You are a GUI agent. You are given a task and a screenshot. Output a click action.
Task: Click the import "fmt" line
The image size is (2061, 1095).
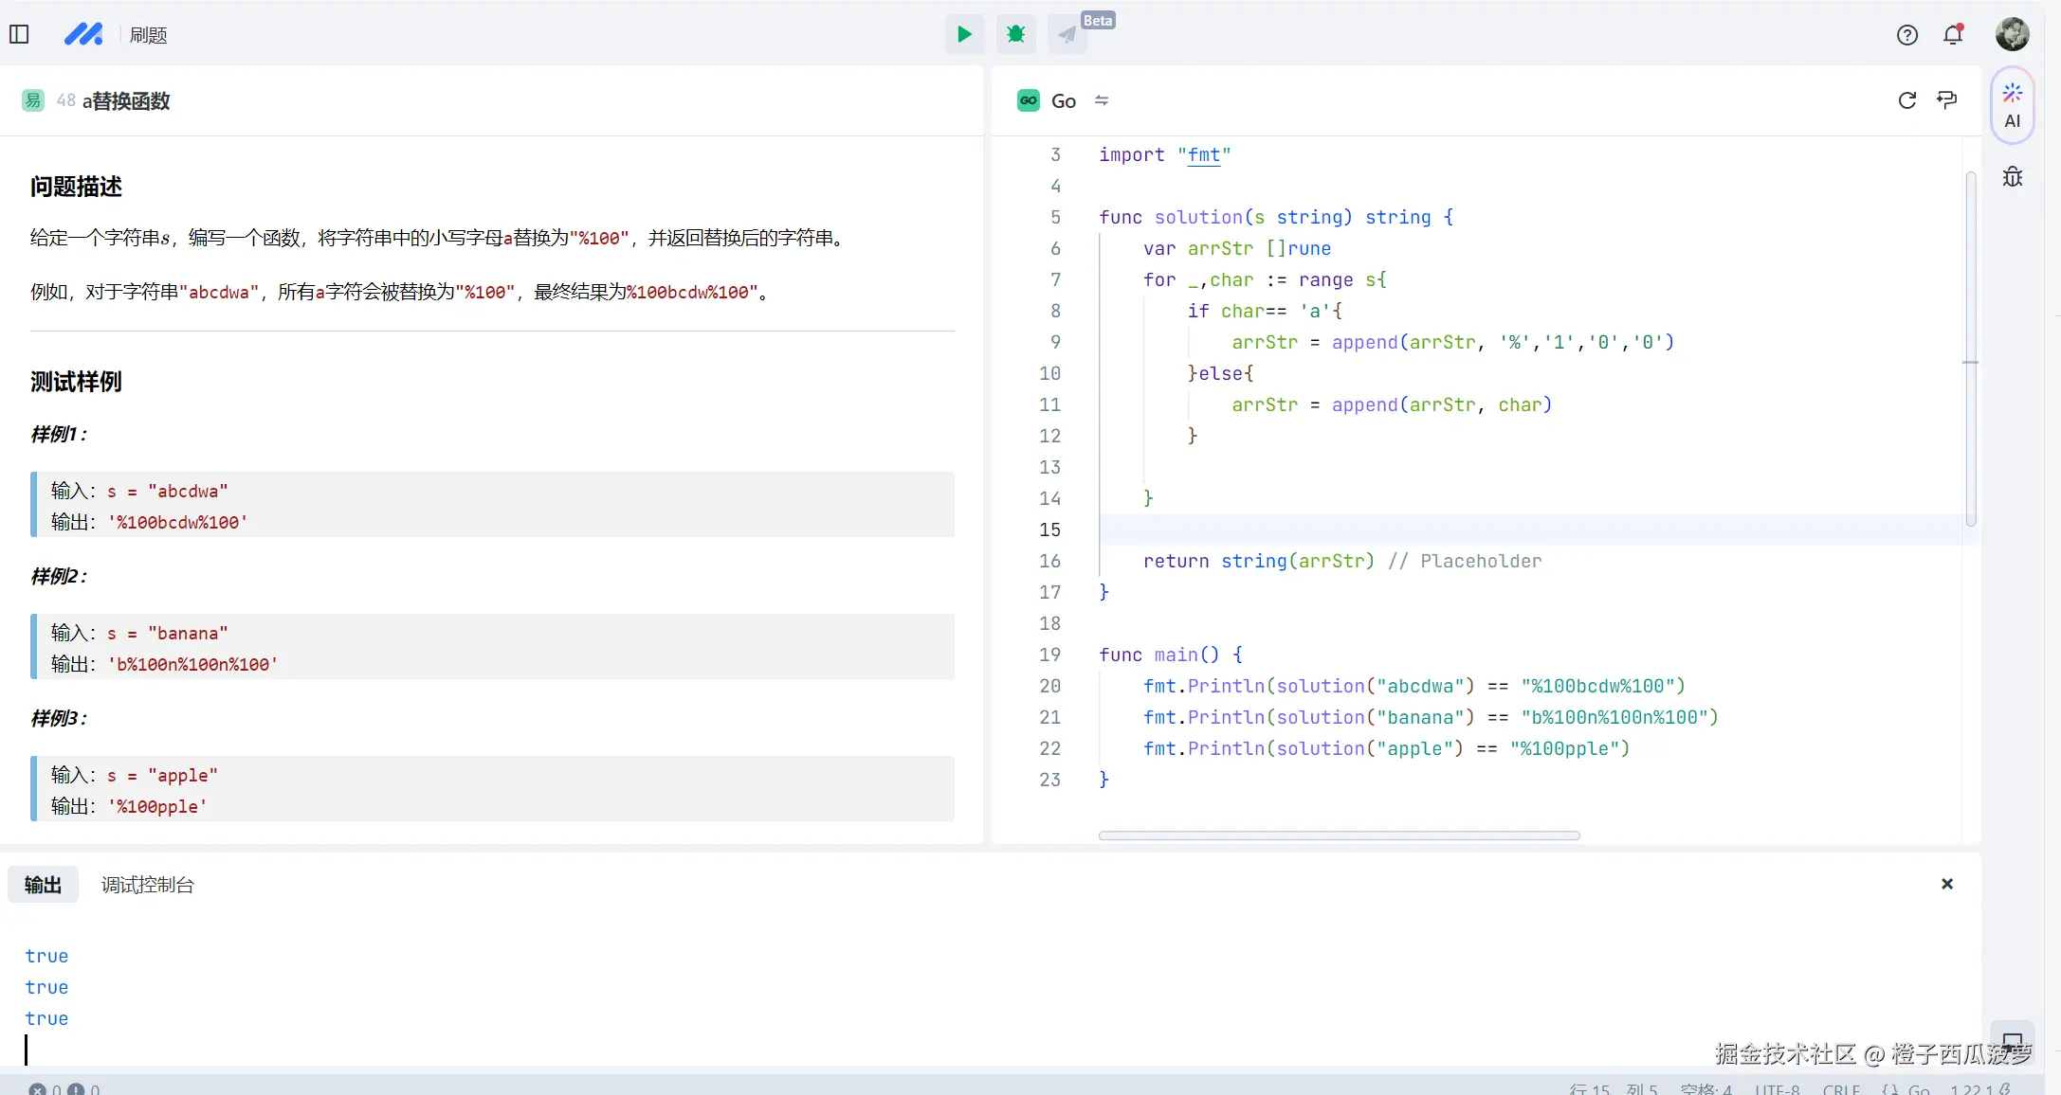click(x=1164, y=154)
